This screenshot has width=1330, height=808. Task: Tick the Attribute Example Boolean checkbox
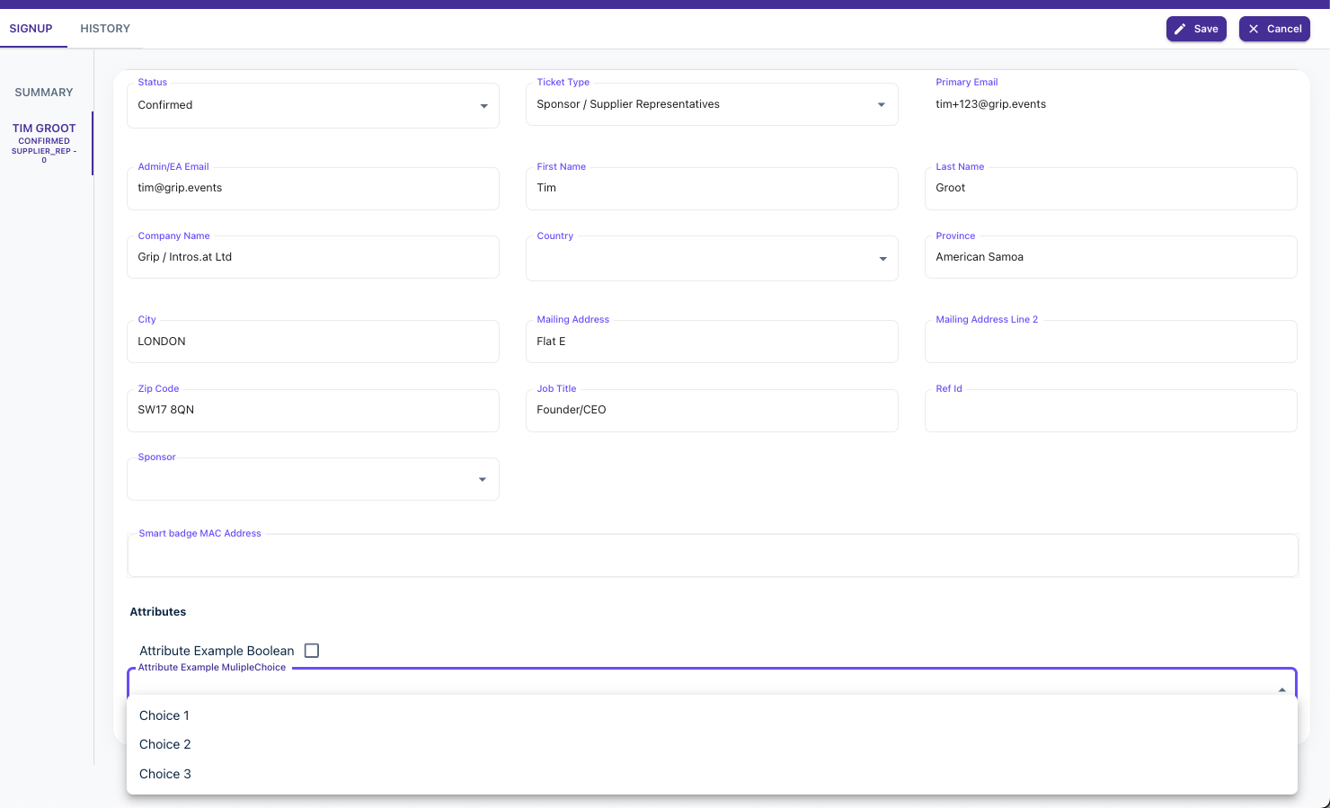(312, 651)
